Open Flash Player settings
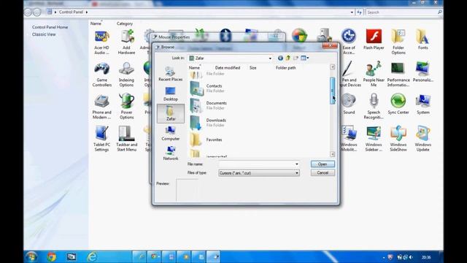 374,39
